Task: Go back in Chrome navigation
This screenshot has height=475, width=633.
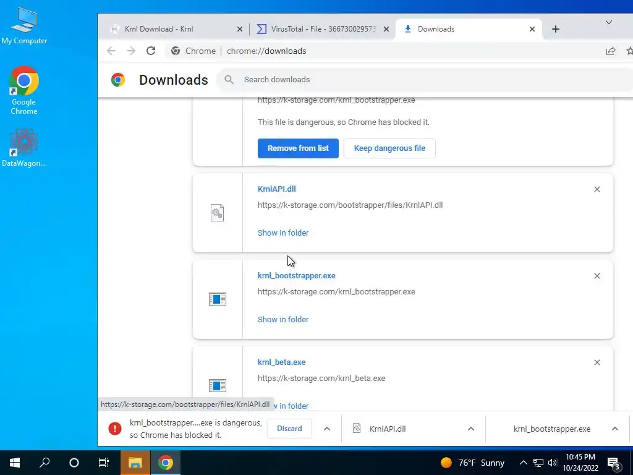Action: click(111, 51)
